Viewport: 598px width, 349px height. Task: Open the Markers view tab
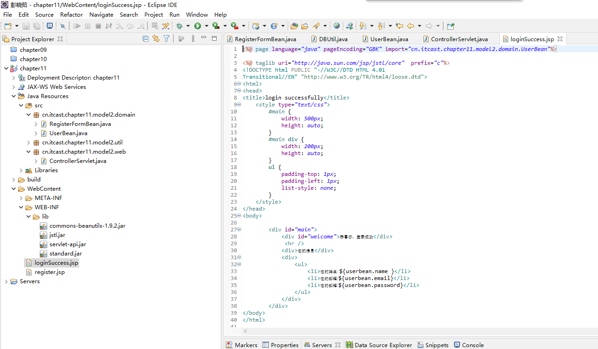pos(242,345)
